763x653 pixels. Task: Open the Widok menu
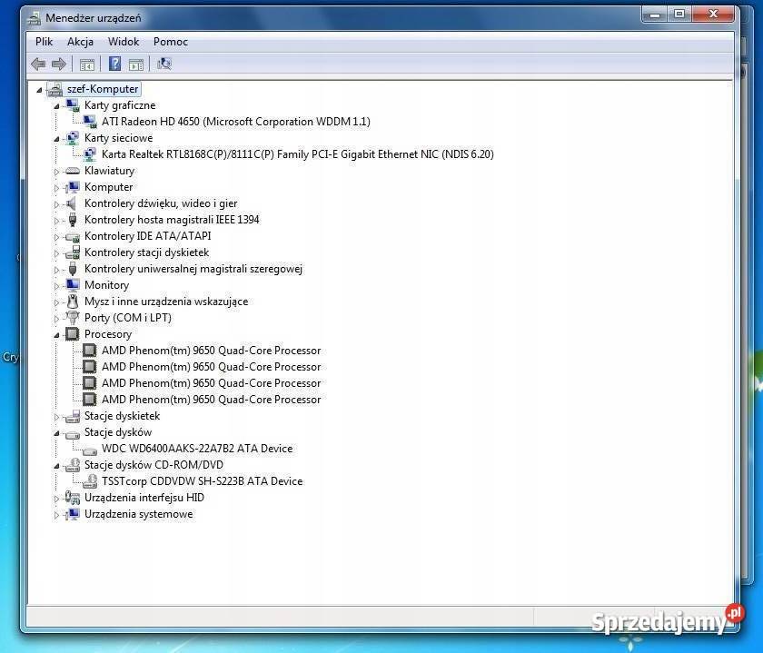click(124, 42)
